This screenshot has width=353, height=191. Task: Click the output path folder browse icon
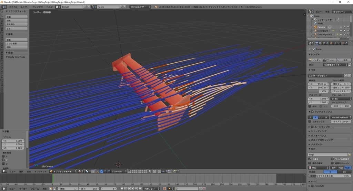[x=350, y=155]
